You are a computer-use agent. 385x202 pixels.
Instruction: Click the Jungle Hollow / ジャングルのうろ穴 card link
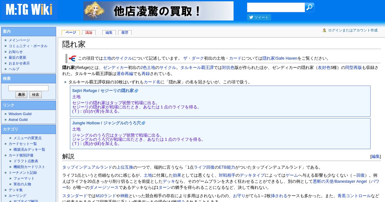[x=107, y=123]
